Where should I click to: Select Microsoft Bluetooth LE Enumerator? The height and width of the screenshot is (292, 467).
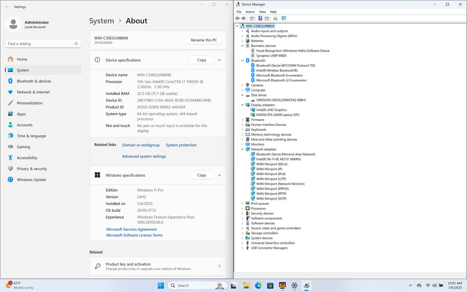pyautogui.click(x=281, y=81)
